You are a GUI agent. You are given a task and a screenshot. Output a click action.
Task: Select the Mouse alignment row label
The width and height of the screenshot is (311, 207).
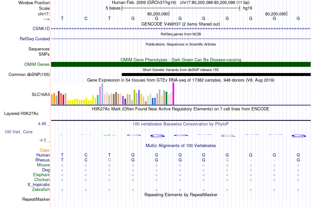tap(44, 165)
